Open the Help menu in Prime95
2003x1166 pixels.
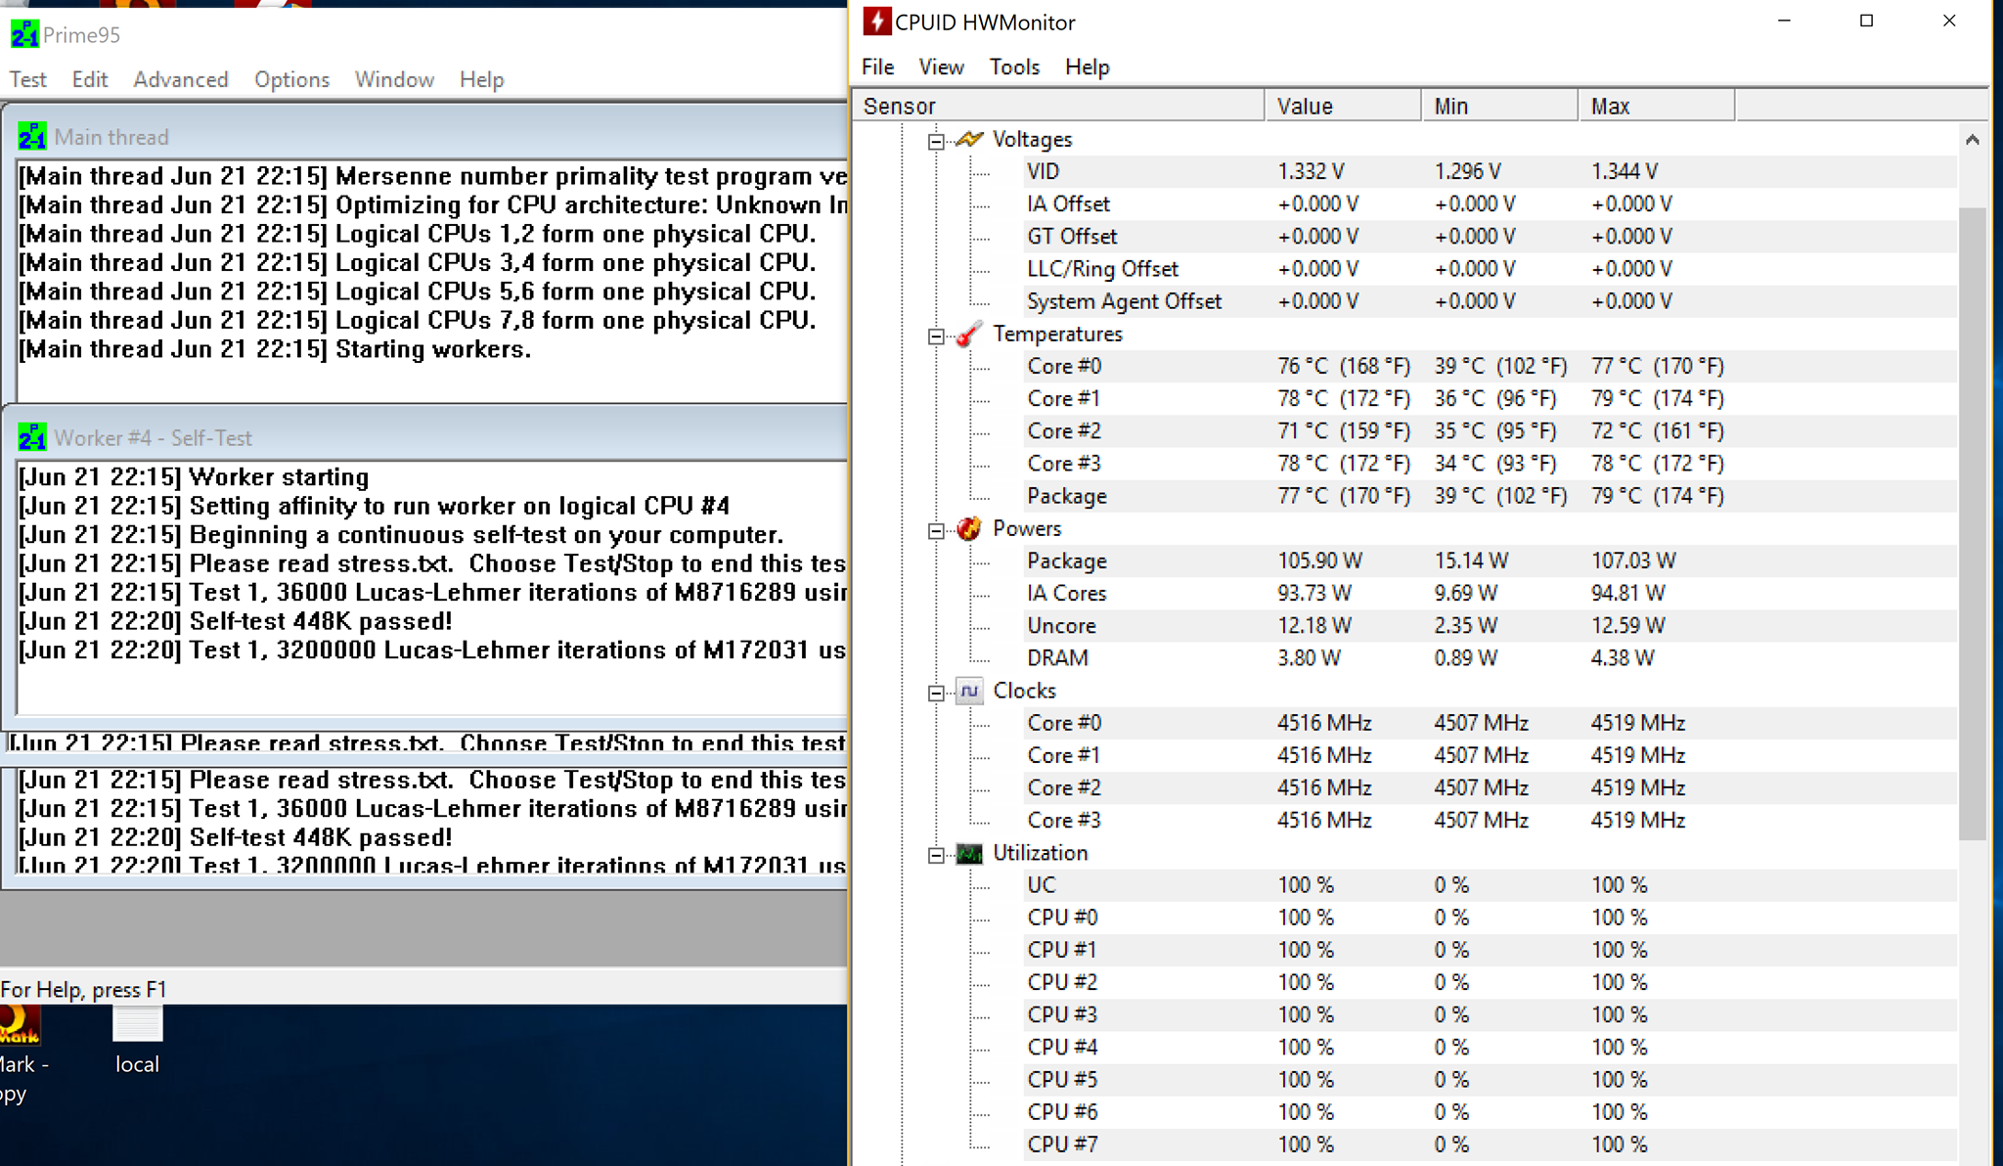point(482,79)
